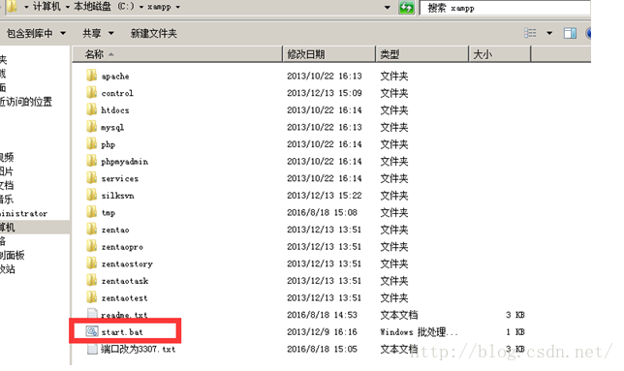Expand the arrow after xampp in breadcrumb

click(177, 7)
